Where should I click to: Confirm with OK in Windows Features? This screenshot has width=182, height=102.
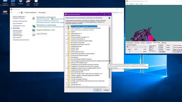tap(97, 90)
